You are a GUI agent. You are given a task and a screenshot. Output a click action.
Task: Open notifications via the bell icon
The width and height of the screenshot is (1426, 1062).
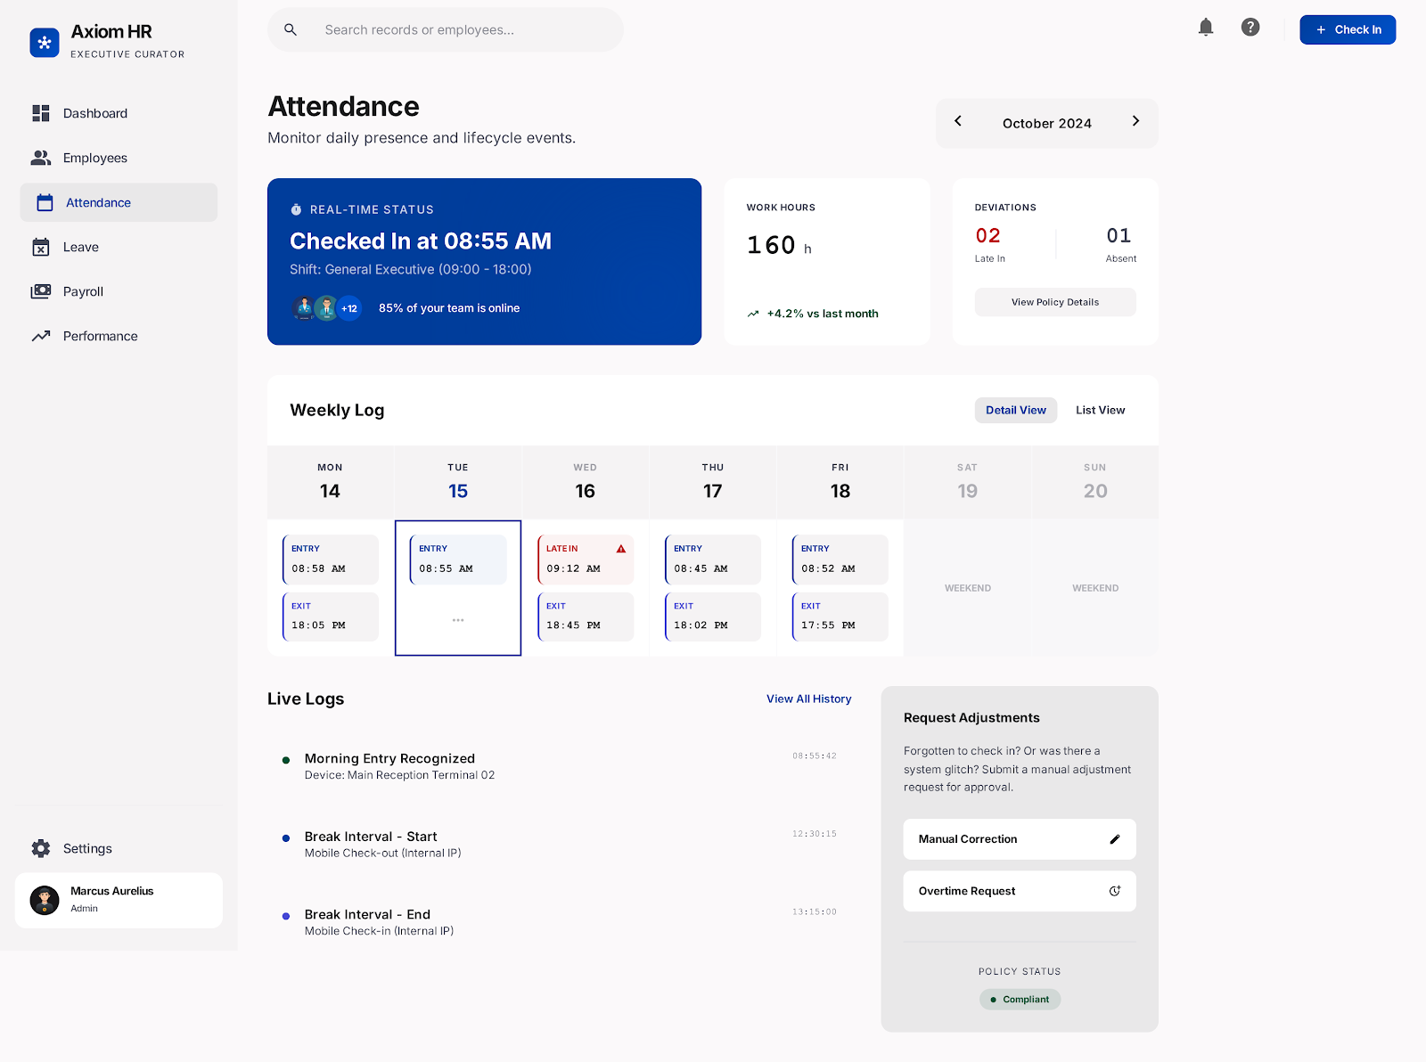click(x=1205, y=28)
